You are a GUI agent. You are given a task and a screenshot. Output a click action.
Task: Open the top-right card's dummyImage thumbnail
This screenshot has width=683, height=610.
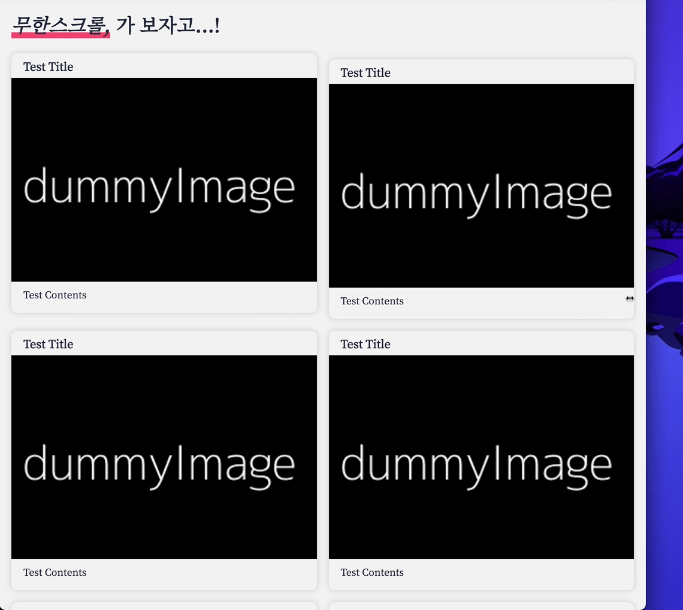[481, 186]
